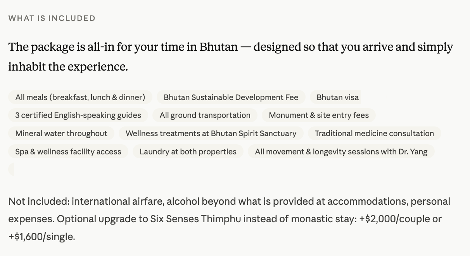Select the All meals pill
The width and height of the screenshot is (470, 256).
click(80, 97)
